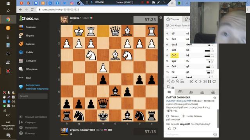
Task: Toggle chat visibility eye icon
Action: [214, 98]
